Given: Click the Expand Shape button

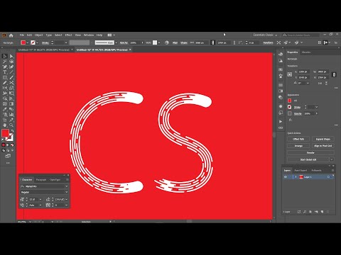Looking at the screenshot, I should (323, 139).
